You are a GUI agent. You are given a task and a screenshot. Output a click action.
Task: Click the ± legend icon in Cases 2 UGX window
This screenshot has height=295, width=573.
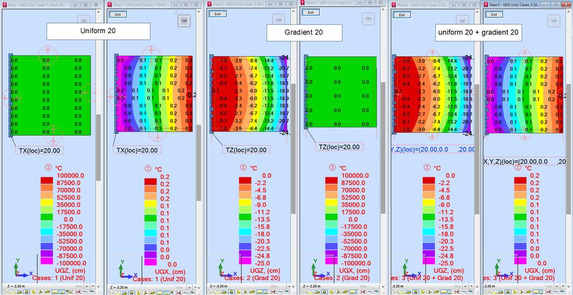[x=333, y=168]
